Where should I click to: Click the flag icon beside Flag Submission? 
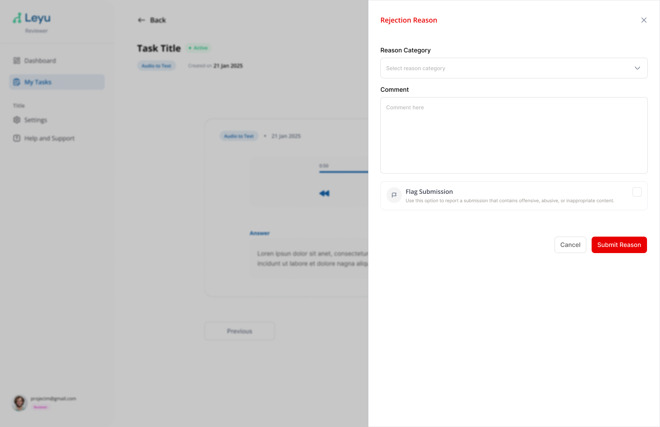coord(394,195)
